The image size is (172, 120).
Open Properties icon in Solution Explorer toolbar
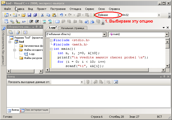tap(11, 32)
